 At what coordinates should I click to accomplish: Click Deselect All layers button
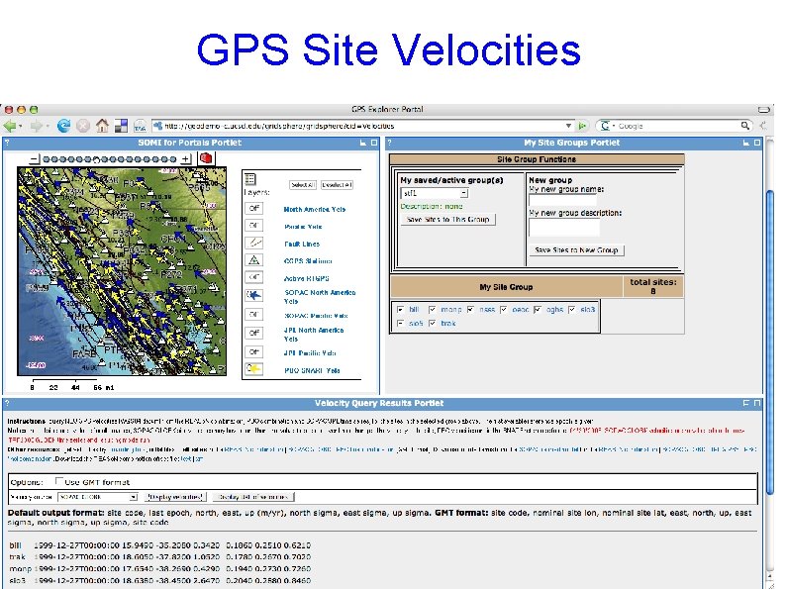[337, 185]
